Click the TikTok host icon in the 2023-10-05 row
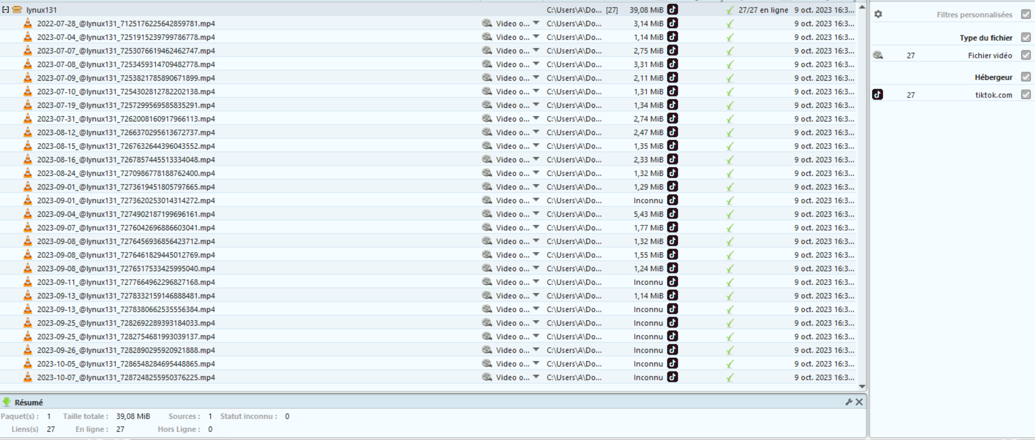This screenshot has width=1035, height=440. pos(673,364)
